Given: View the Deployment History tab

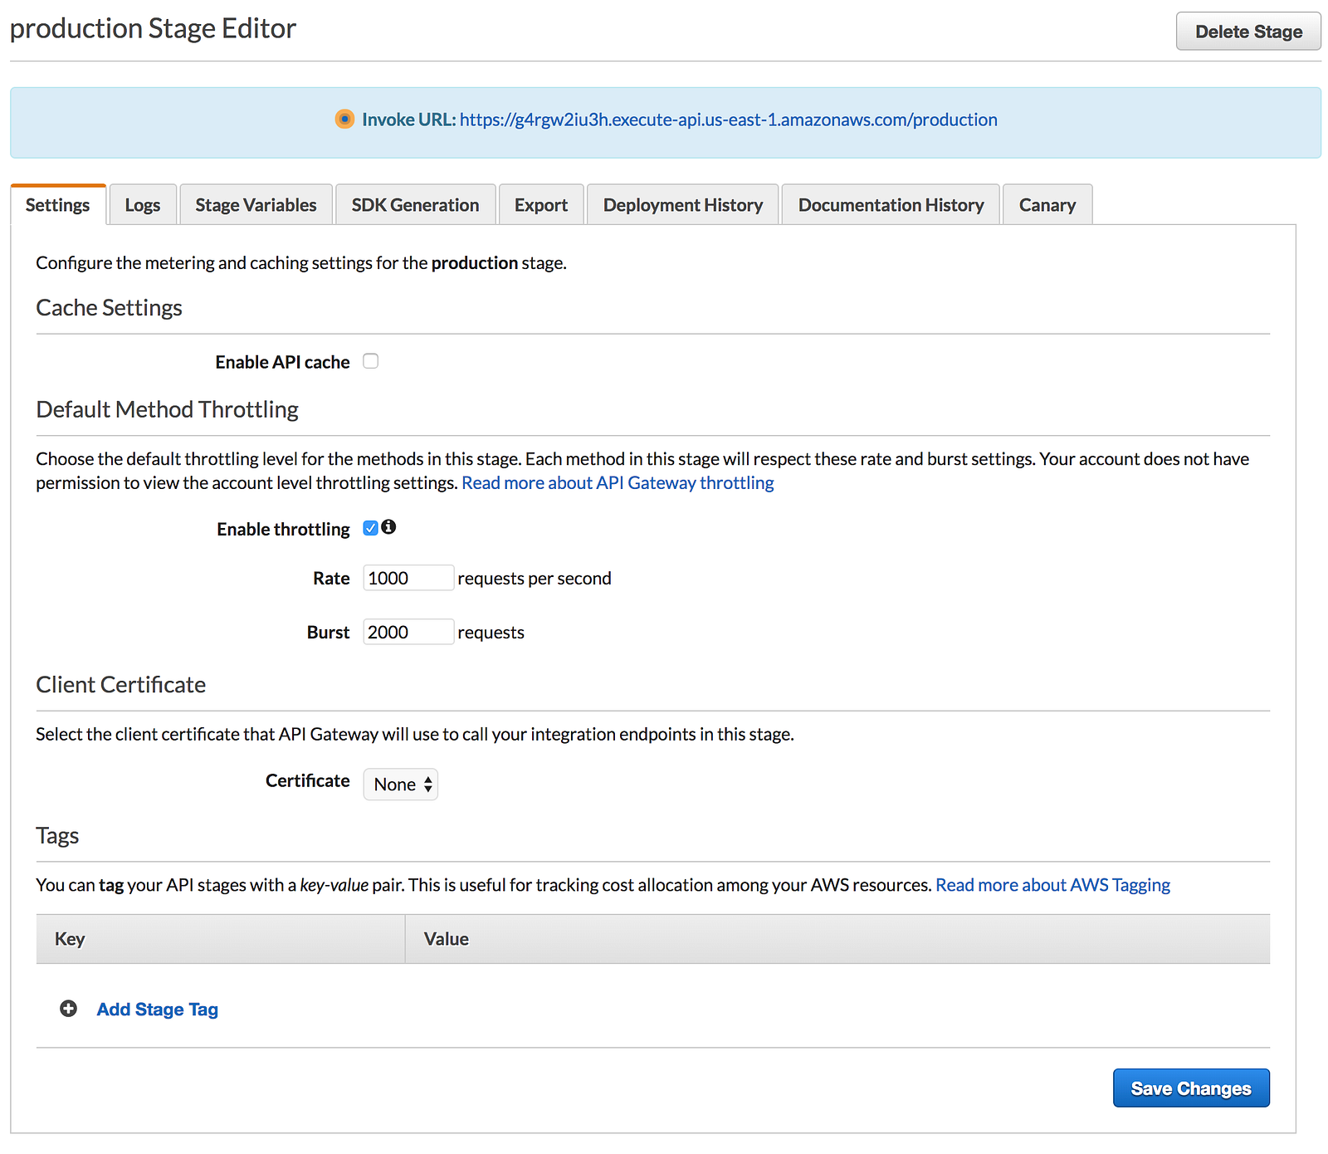Looking at the screenshot, I should pos(682,205).
